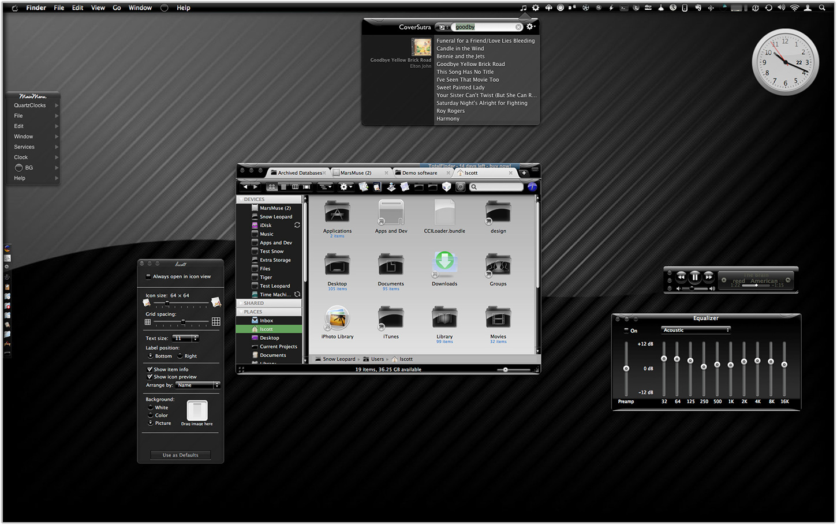837x525 pixels.
Task: Click volume icon in menu bar
Action: (x=781, y=8)
